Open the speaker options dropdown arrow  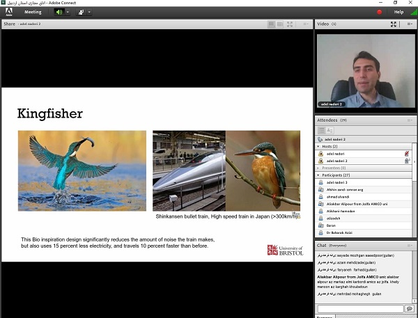click(68, 12)
